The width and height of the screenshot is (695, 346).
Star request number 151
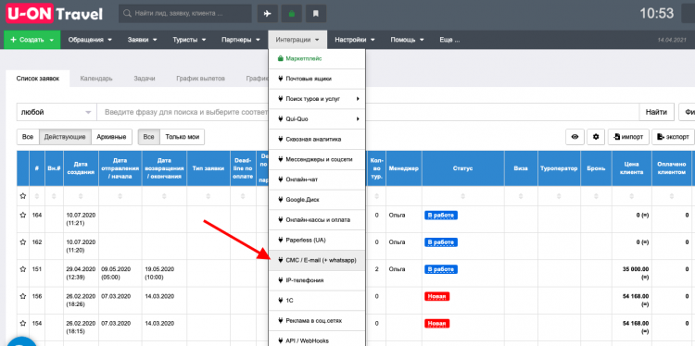pos(23,269)
